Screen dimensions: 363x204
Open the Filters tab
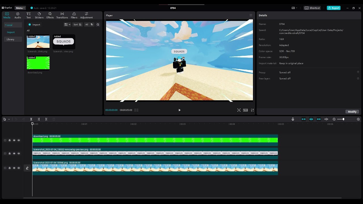point(74,15)
